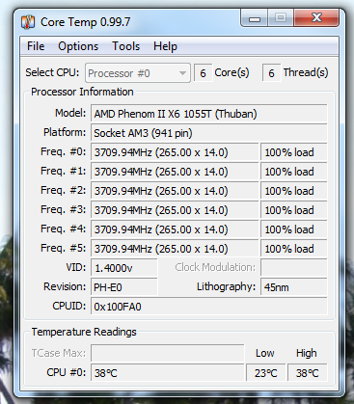Click the Freq. #0 100% load cell
The width and height of the screenshot is (354, 404).
coord(294,152)
